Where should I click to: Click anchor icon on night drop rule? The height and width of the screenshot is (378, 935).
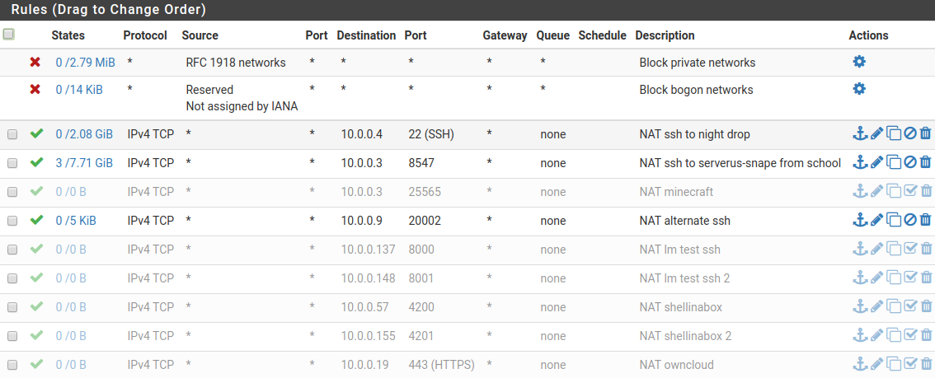[859, 133]
